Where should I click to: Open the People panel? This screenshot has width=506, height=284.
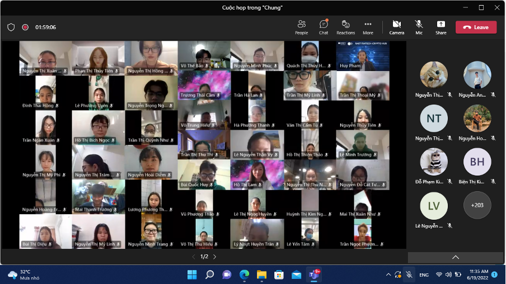pos(301,27)
